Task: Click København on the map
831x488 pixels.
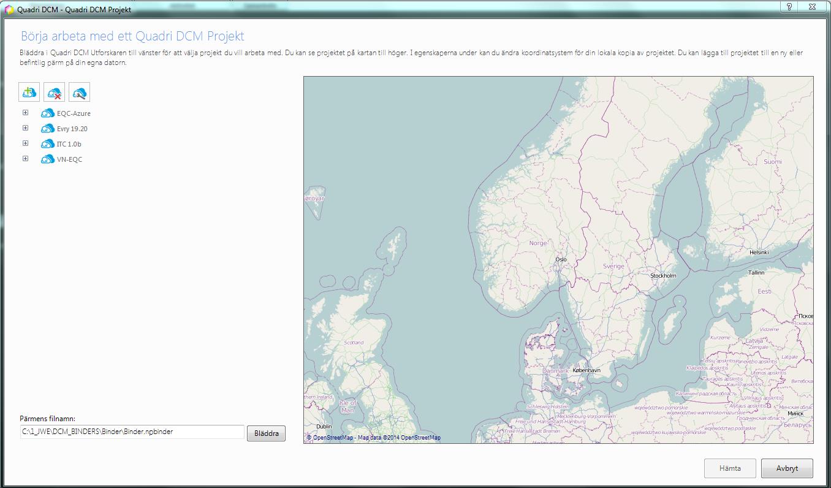Action: click(586, 371)
